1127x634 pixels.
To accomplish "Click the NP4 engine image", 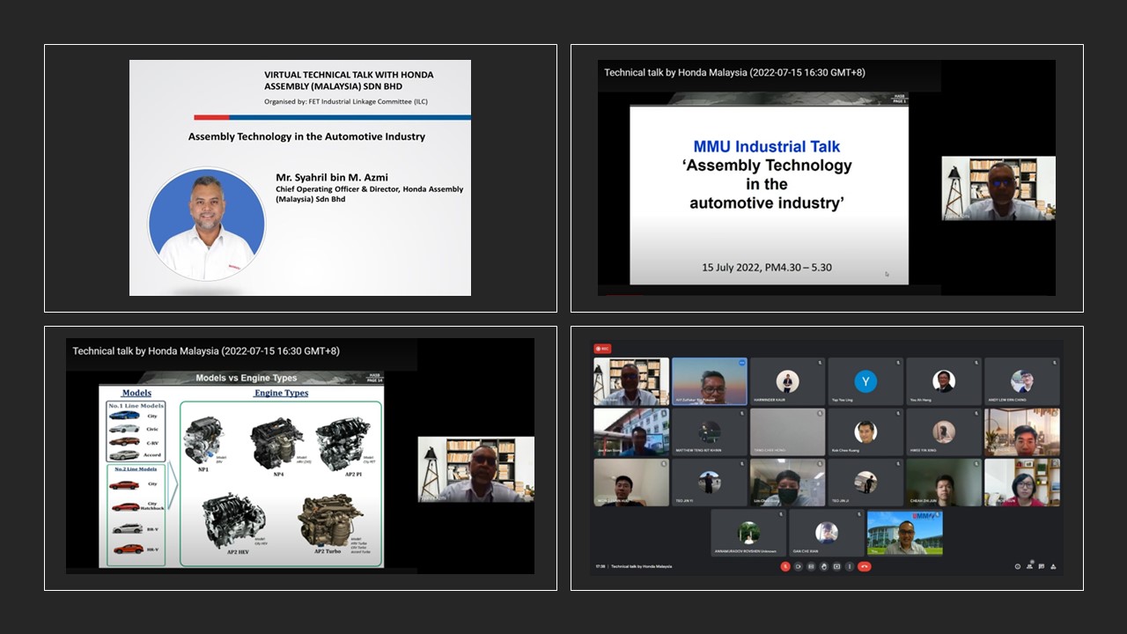I will coord(276,444).
